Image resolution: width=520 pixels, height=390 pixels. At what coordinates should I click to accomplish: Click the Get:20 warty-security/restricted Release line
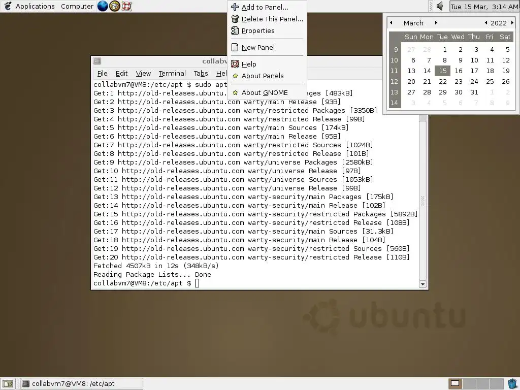pyautogui.click(x=251, y=257)
